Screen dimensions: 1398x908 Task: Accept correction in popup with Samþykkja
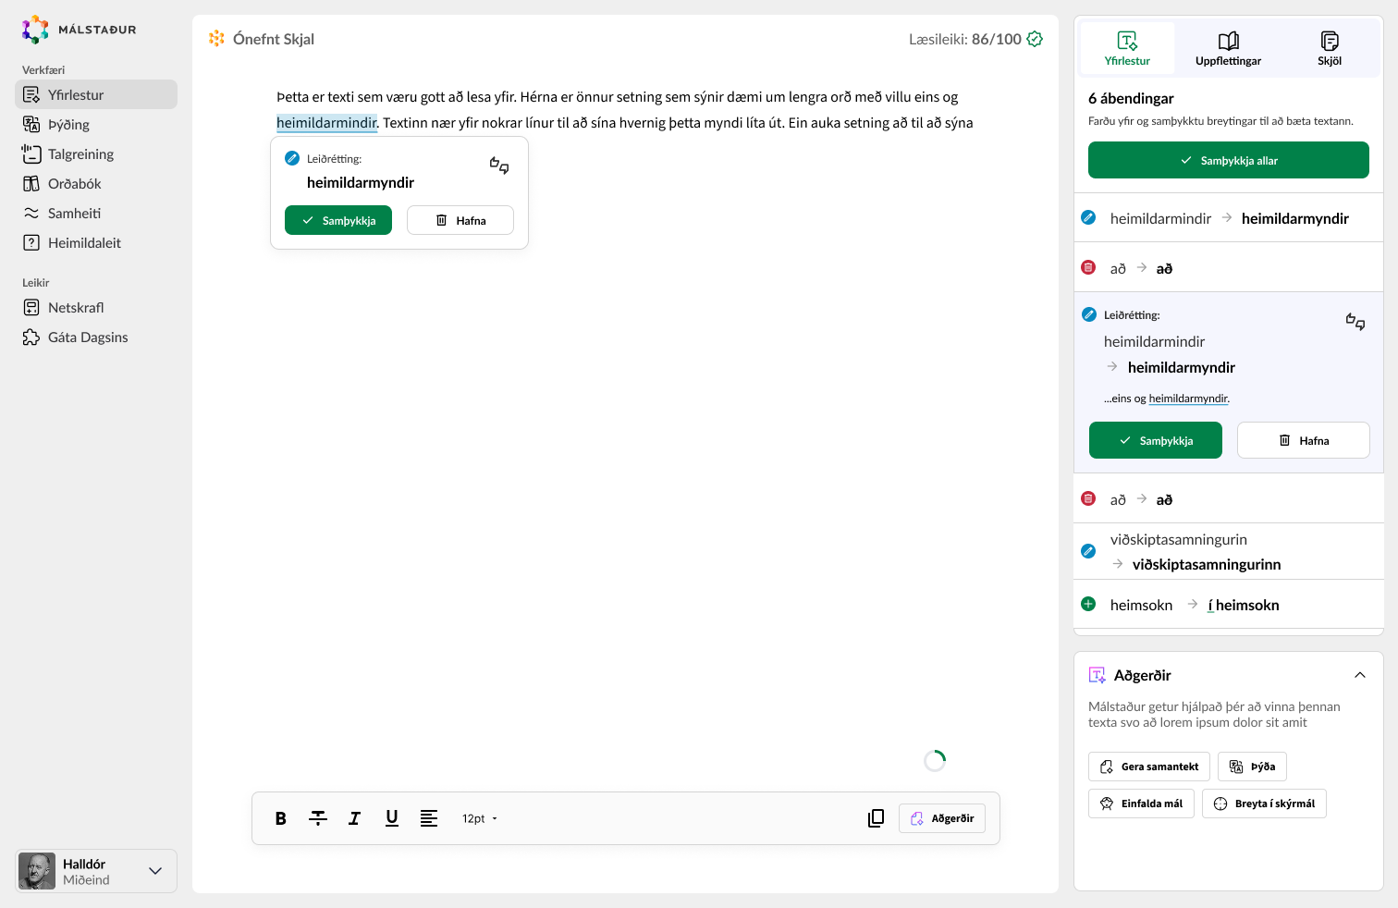(338, 220)
